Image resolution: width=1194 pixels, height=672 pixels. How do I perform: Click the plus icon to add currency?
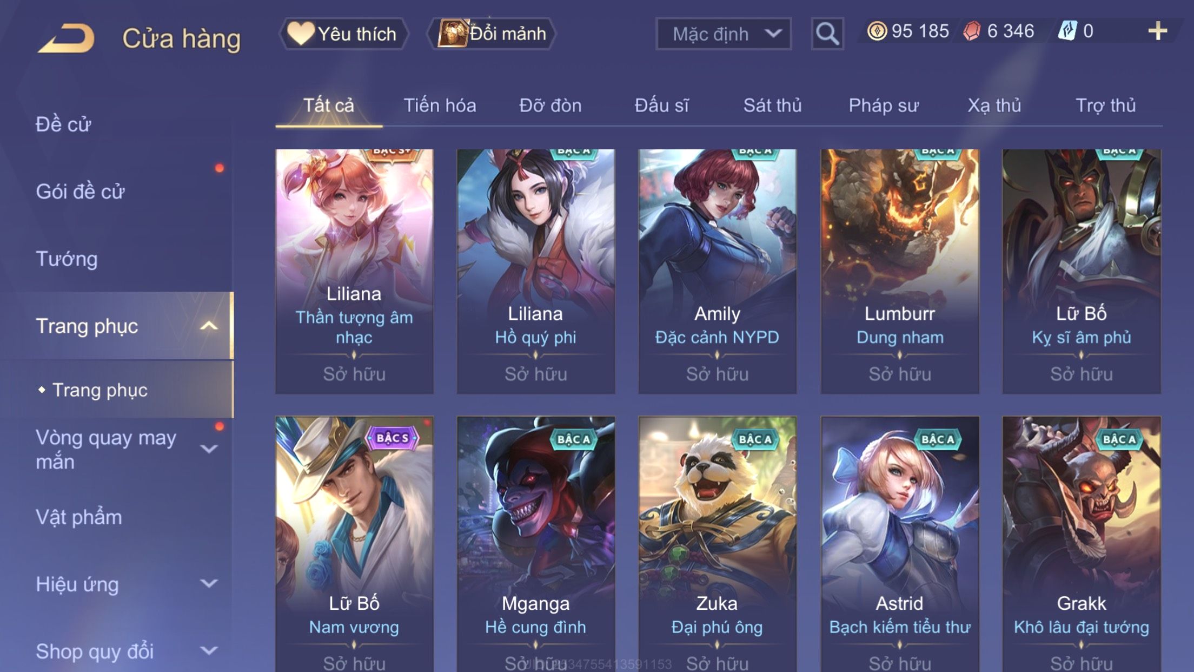(1157, 31)
